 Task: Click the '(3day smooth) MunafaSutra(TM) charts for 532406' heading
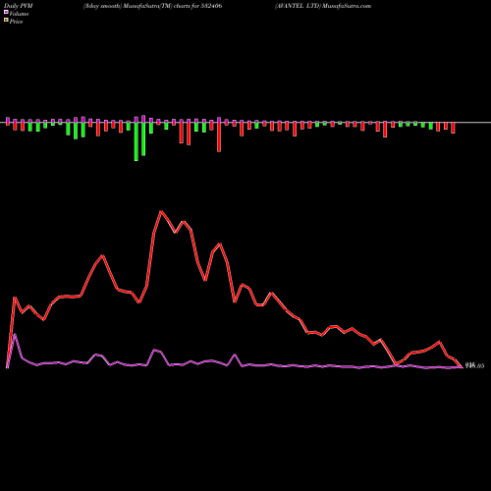(152, 6)
